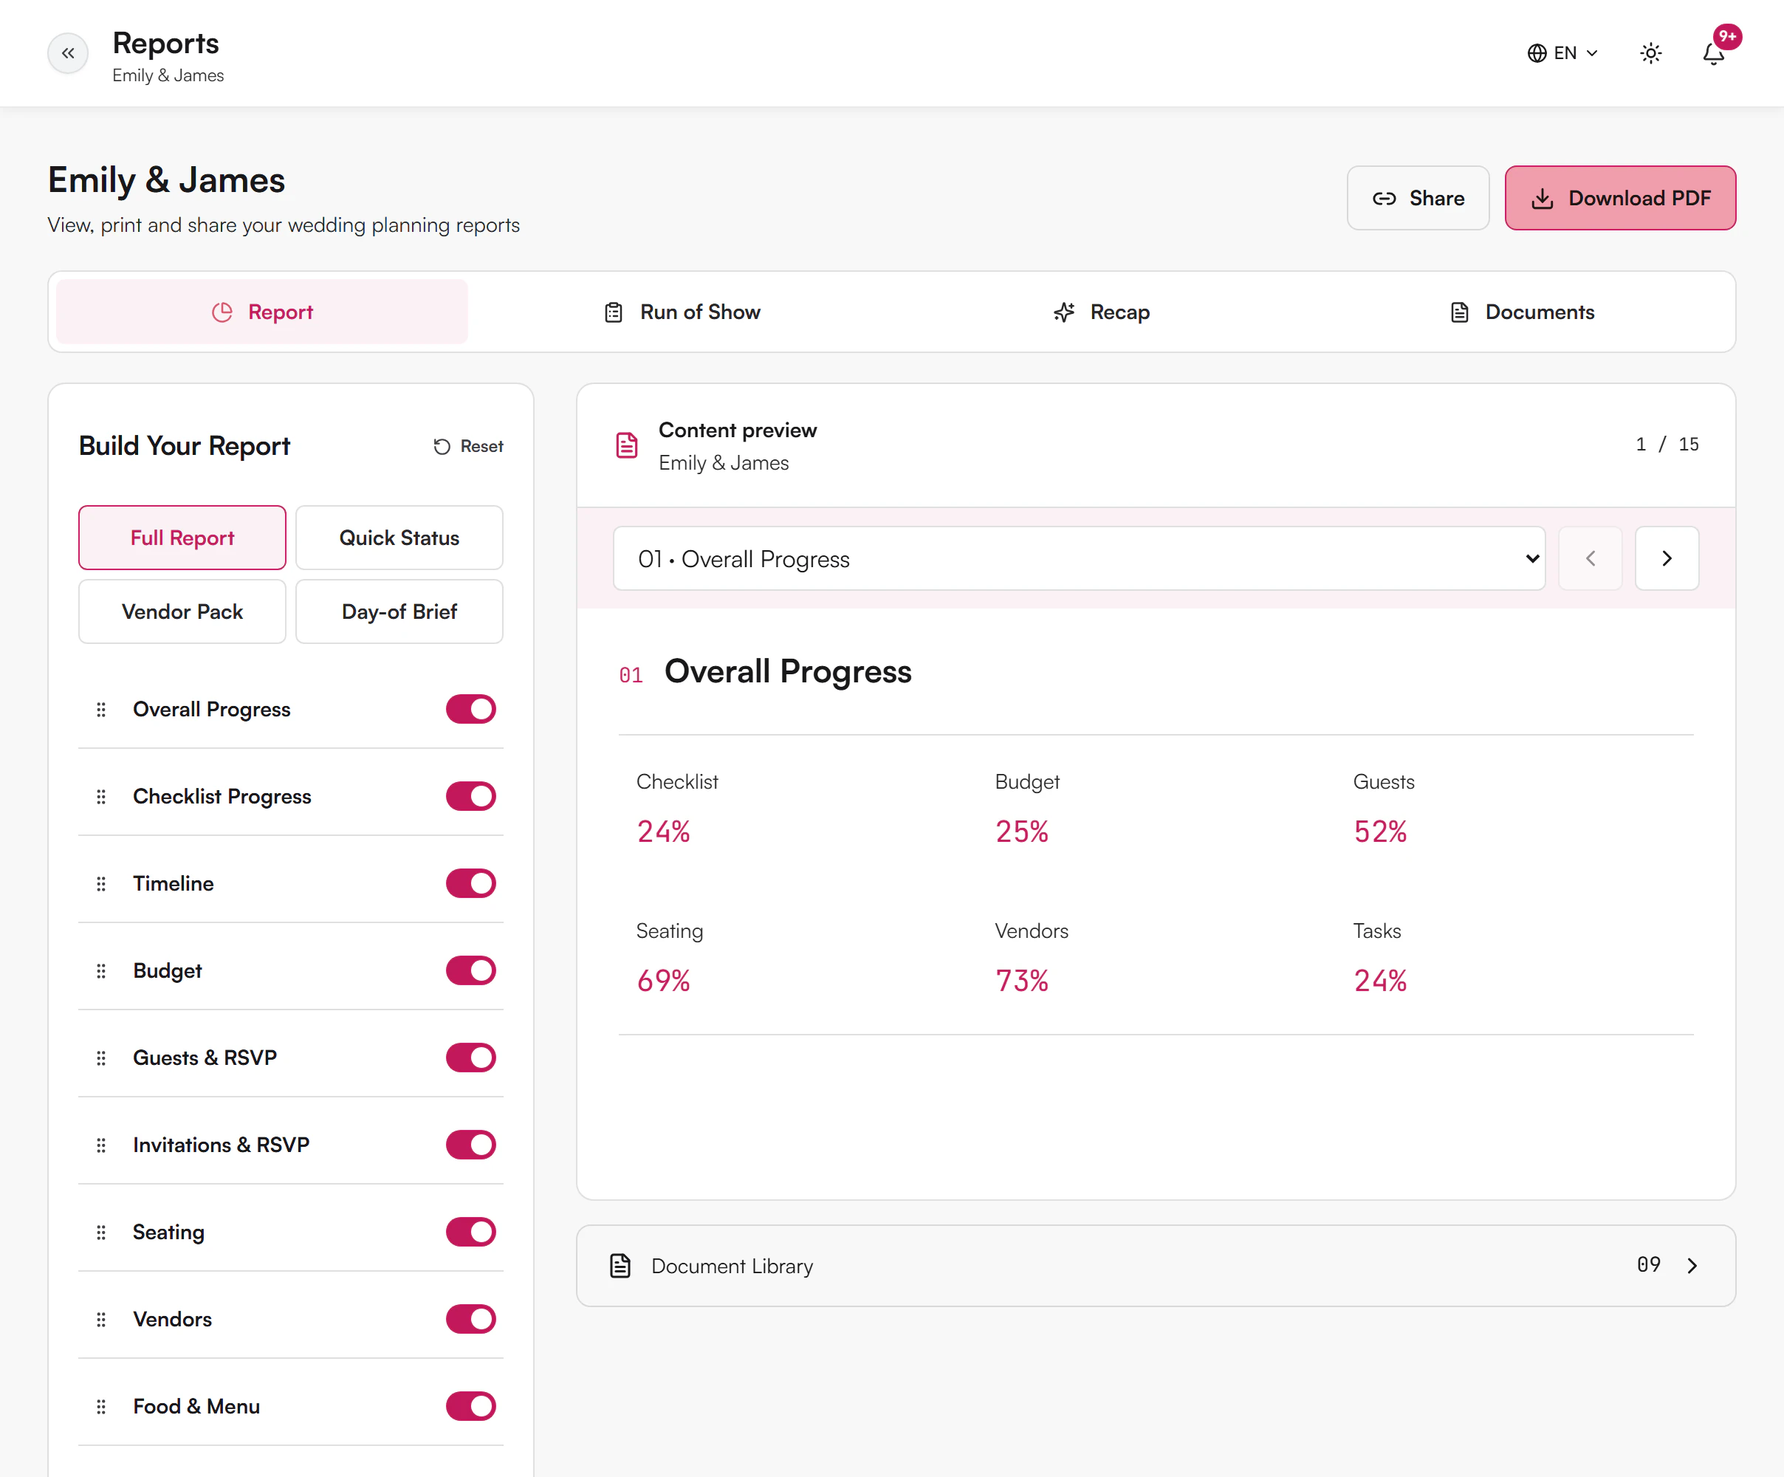The image size is (1784, 1477).
Task: Grab the Checklist Progress drag handle
Action: (x=101, y=796)
